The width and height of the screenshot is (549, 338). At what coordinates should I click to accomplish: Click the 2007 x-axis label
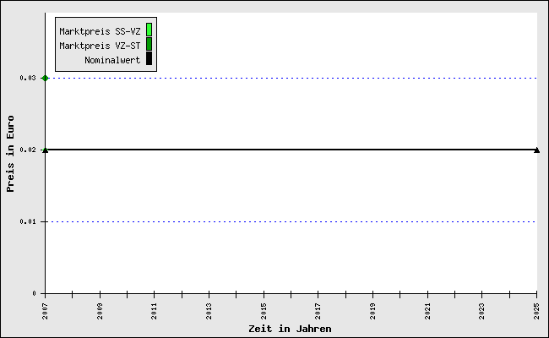coord(45,311)
